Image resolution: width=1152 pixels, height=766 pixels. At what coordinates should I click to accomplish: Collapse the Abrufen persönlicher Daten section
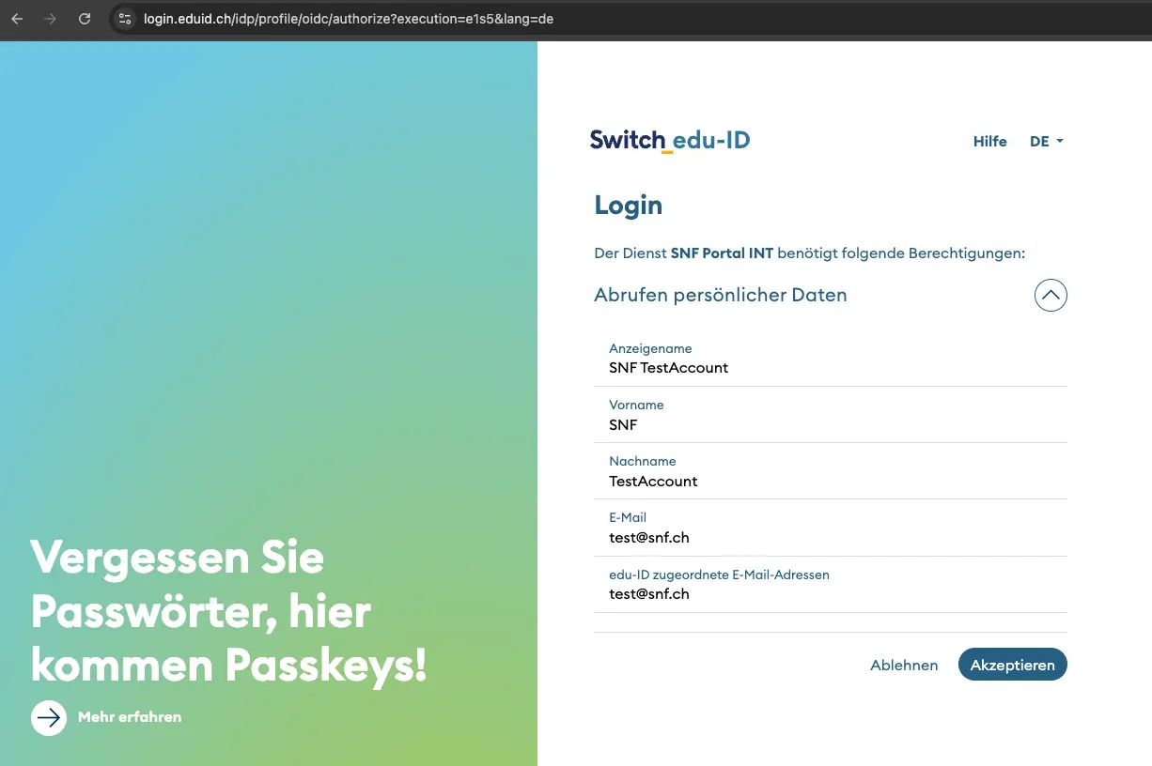(x=1051, y=295)
